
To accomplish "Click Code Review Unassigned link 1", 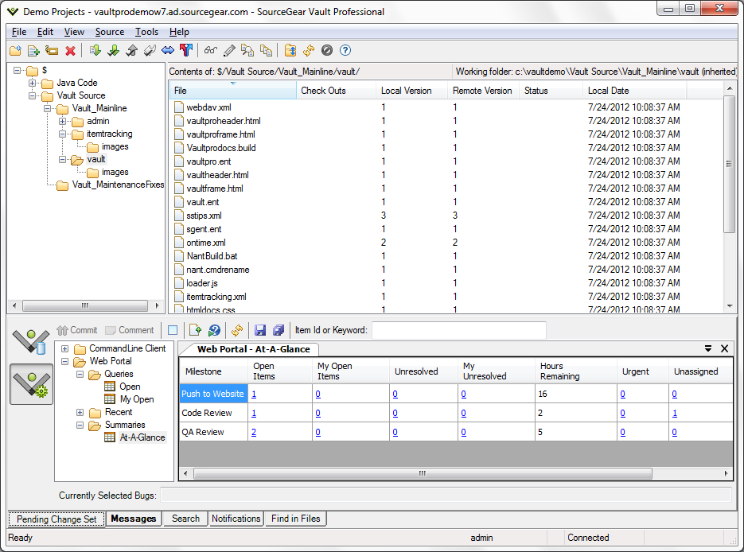I will 675,413.
